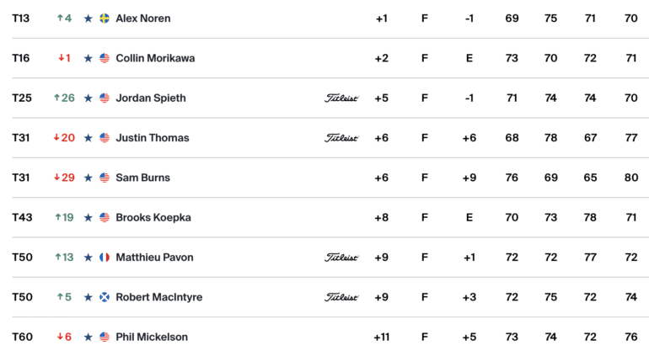
Task: Toggle favorite star for Alex Noren
Action: click(88, 19)
